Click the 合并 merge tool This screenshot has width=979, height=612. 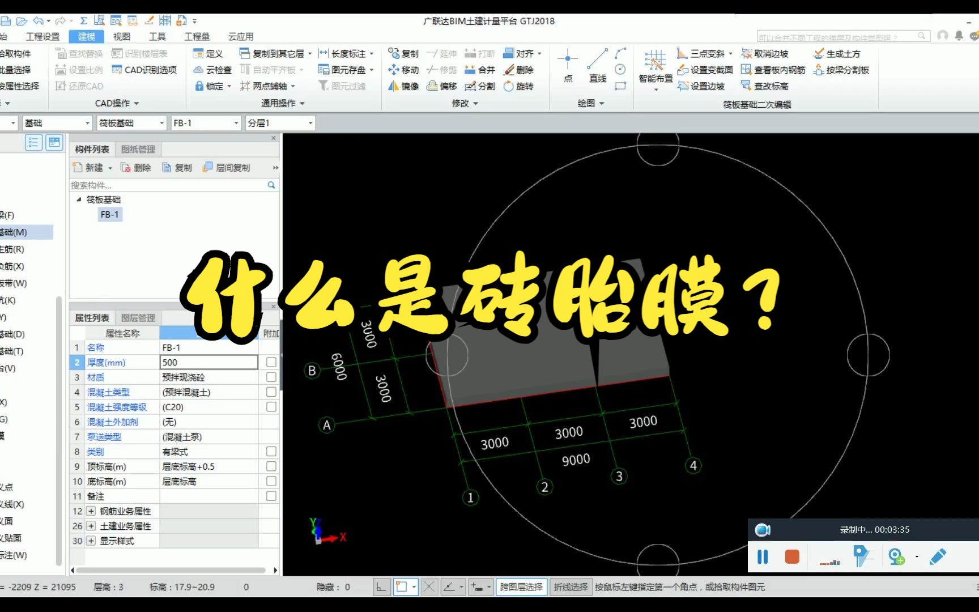[x=480, y=70]
